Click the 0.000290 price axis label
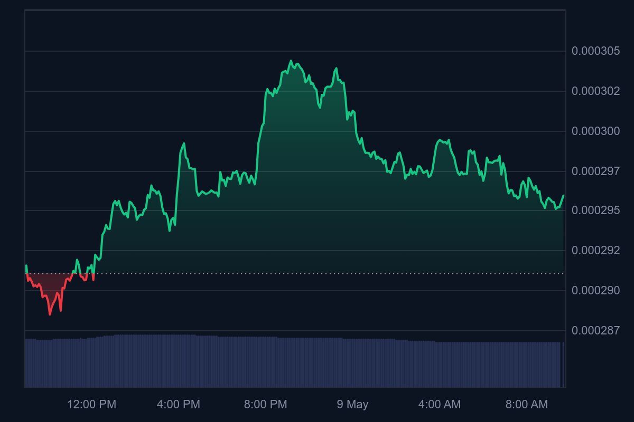Image resolution: width=634 pixels, height=422 pixels. 595,291
